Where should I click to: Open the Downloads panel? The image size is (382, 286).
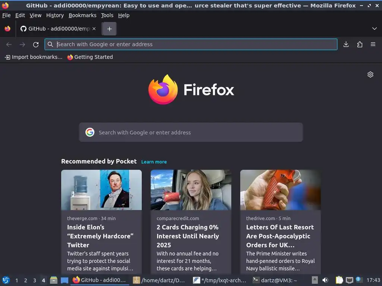(346, 44)
